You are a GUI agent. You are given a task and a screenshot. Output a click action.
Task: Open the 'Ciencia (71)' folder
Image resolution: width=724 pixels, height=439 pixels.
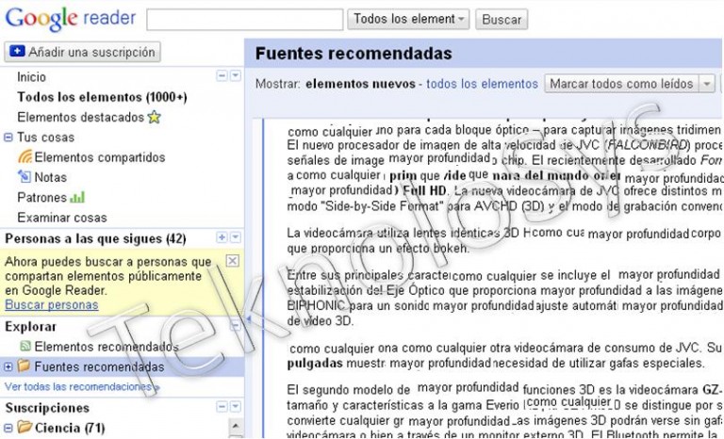[70, 428]
